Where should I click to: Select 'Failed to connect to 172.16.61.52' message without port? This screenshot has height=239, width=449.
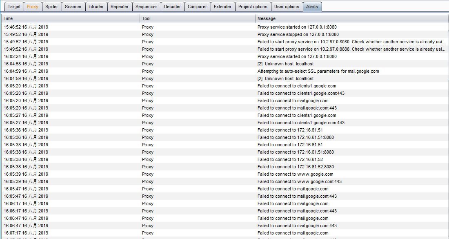coord(290,160)
